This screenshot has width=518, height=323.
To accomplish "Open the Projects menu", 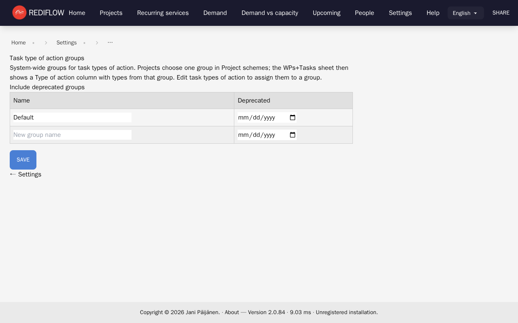I will [x=111, y=13].
